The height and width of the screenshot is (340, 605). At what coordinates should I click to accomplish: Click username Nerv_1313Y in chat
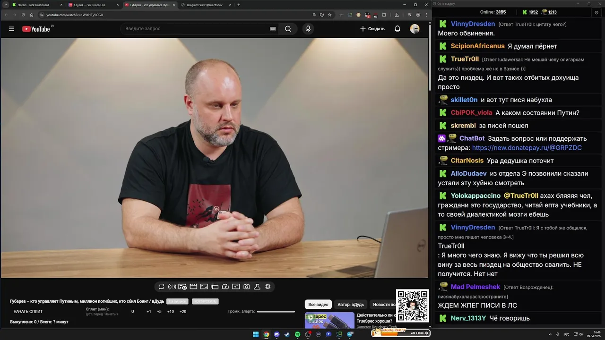point(468,318)
